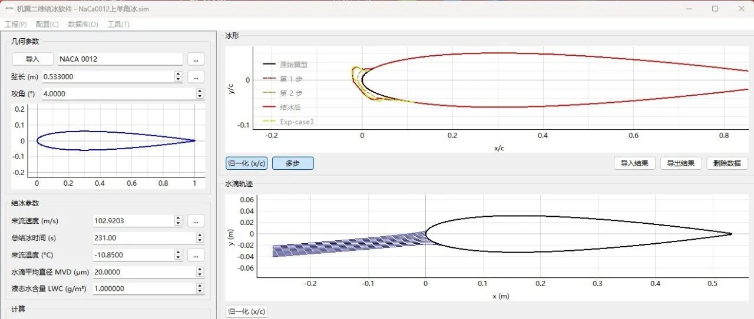Maximize the application window
Screen dimensions: 754x319
(715, 8)
